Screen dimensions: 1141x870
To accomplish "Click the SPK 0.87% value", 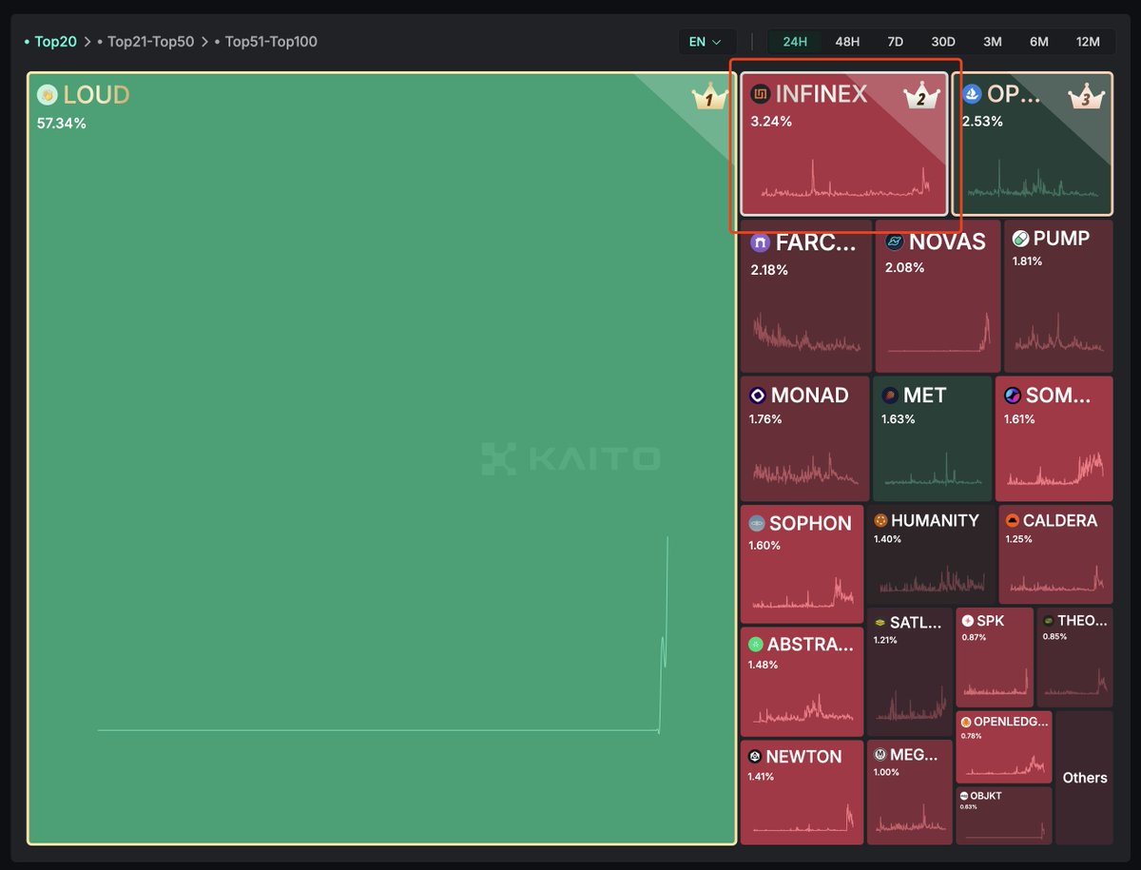I will point(974,637).
